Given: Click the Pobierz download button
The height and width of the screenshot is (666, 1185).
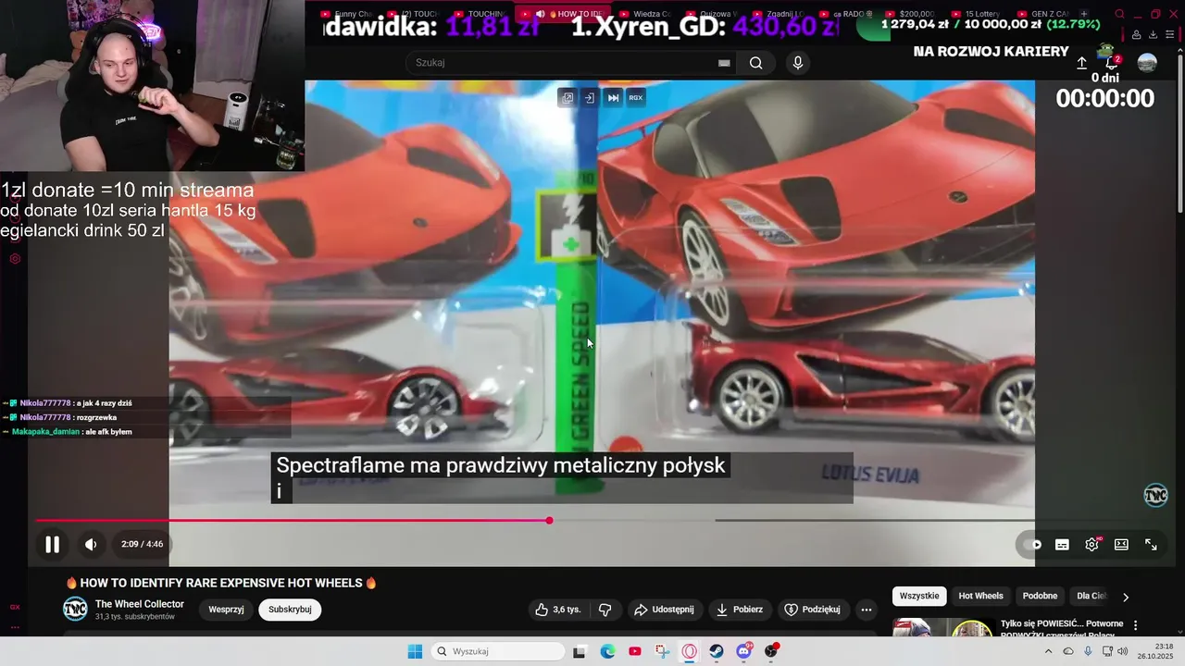Looking at the screenshot, I should (741, 610).
